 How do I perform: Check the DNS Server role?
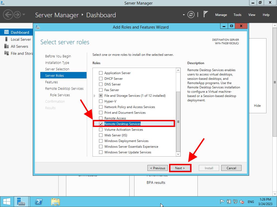click(101, 84)
